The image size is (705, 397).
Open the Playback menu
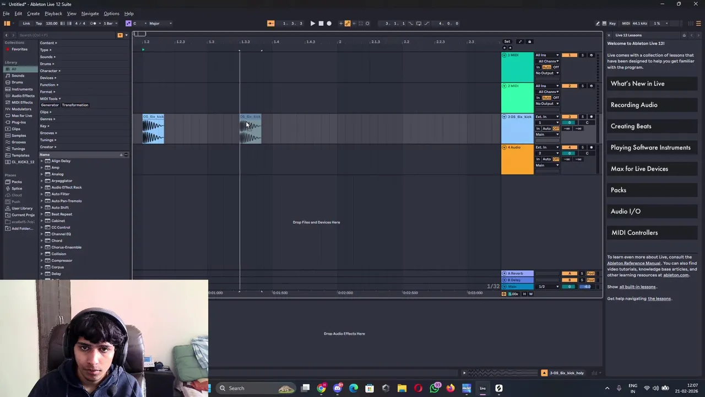pos(53,13)
